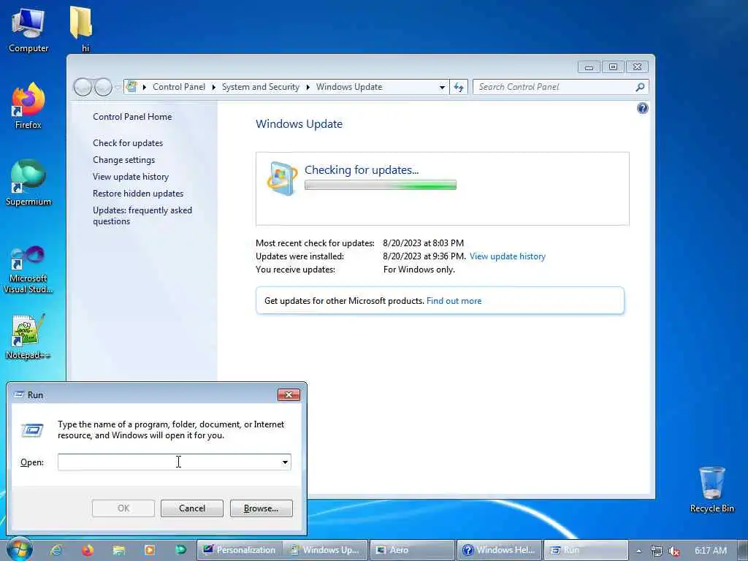This screenshot has height=561, width=748.
Task: Click the network icon in system tray
Action: point(657,551)
